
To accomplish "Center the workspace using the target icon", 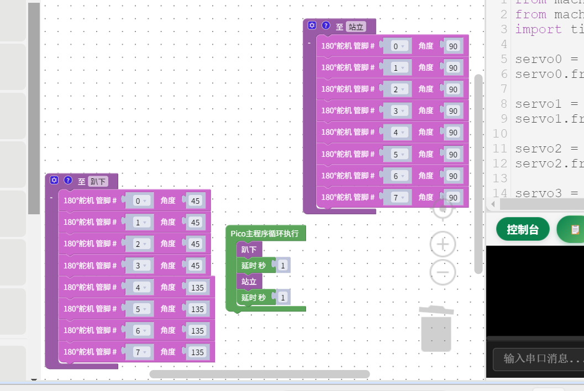I will (443, 209).
